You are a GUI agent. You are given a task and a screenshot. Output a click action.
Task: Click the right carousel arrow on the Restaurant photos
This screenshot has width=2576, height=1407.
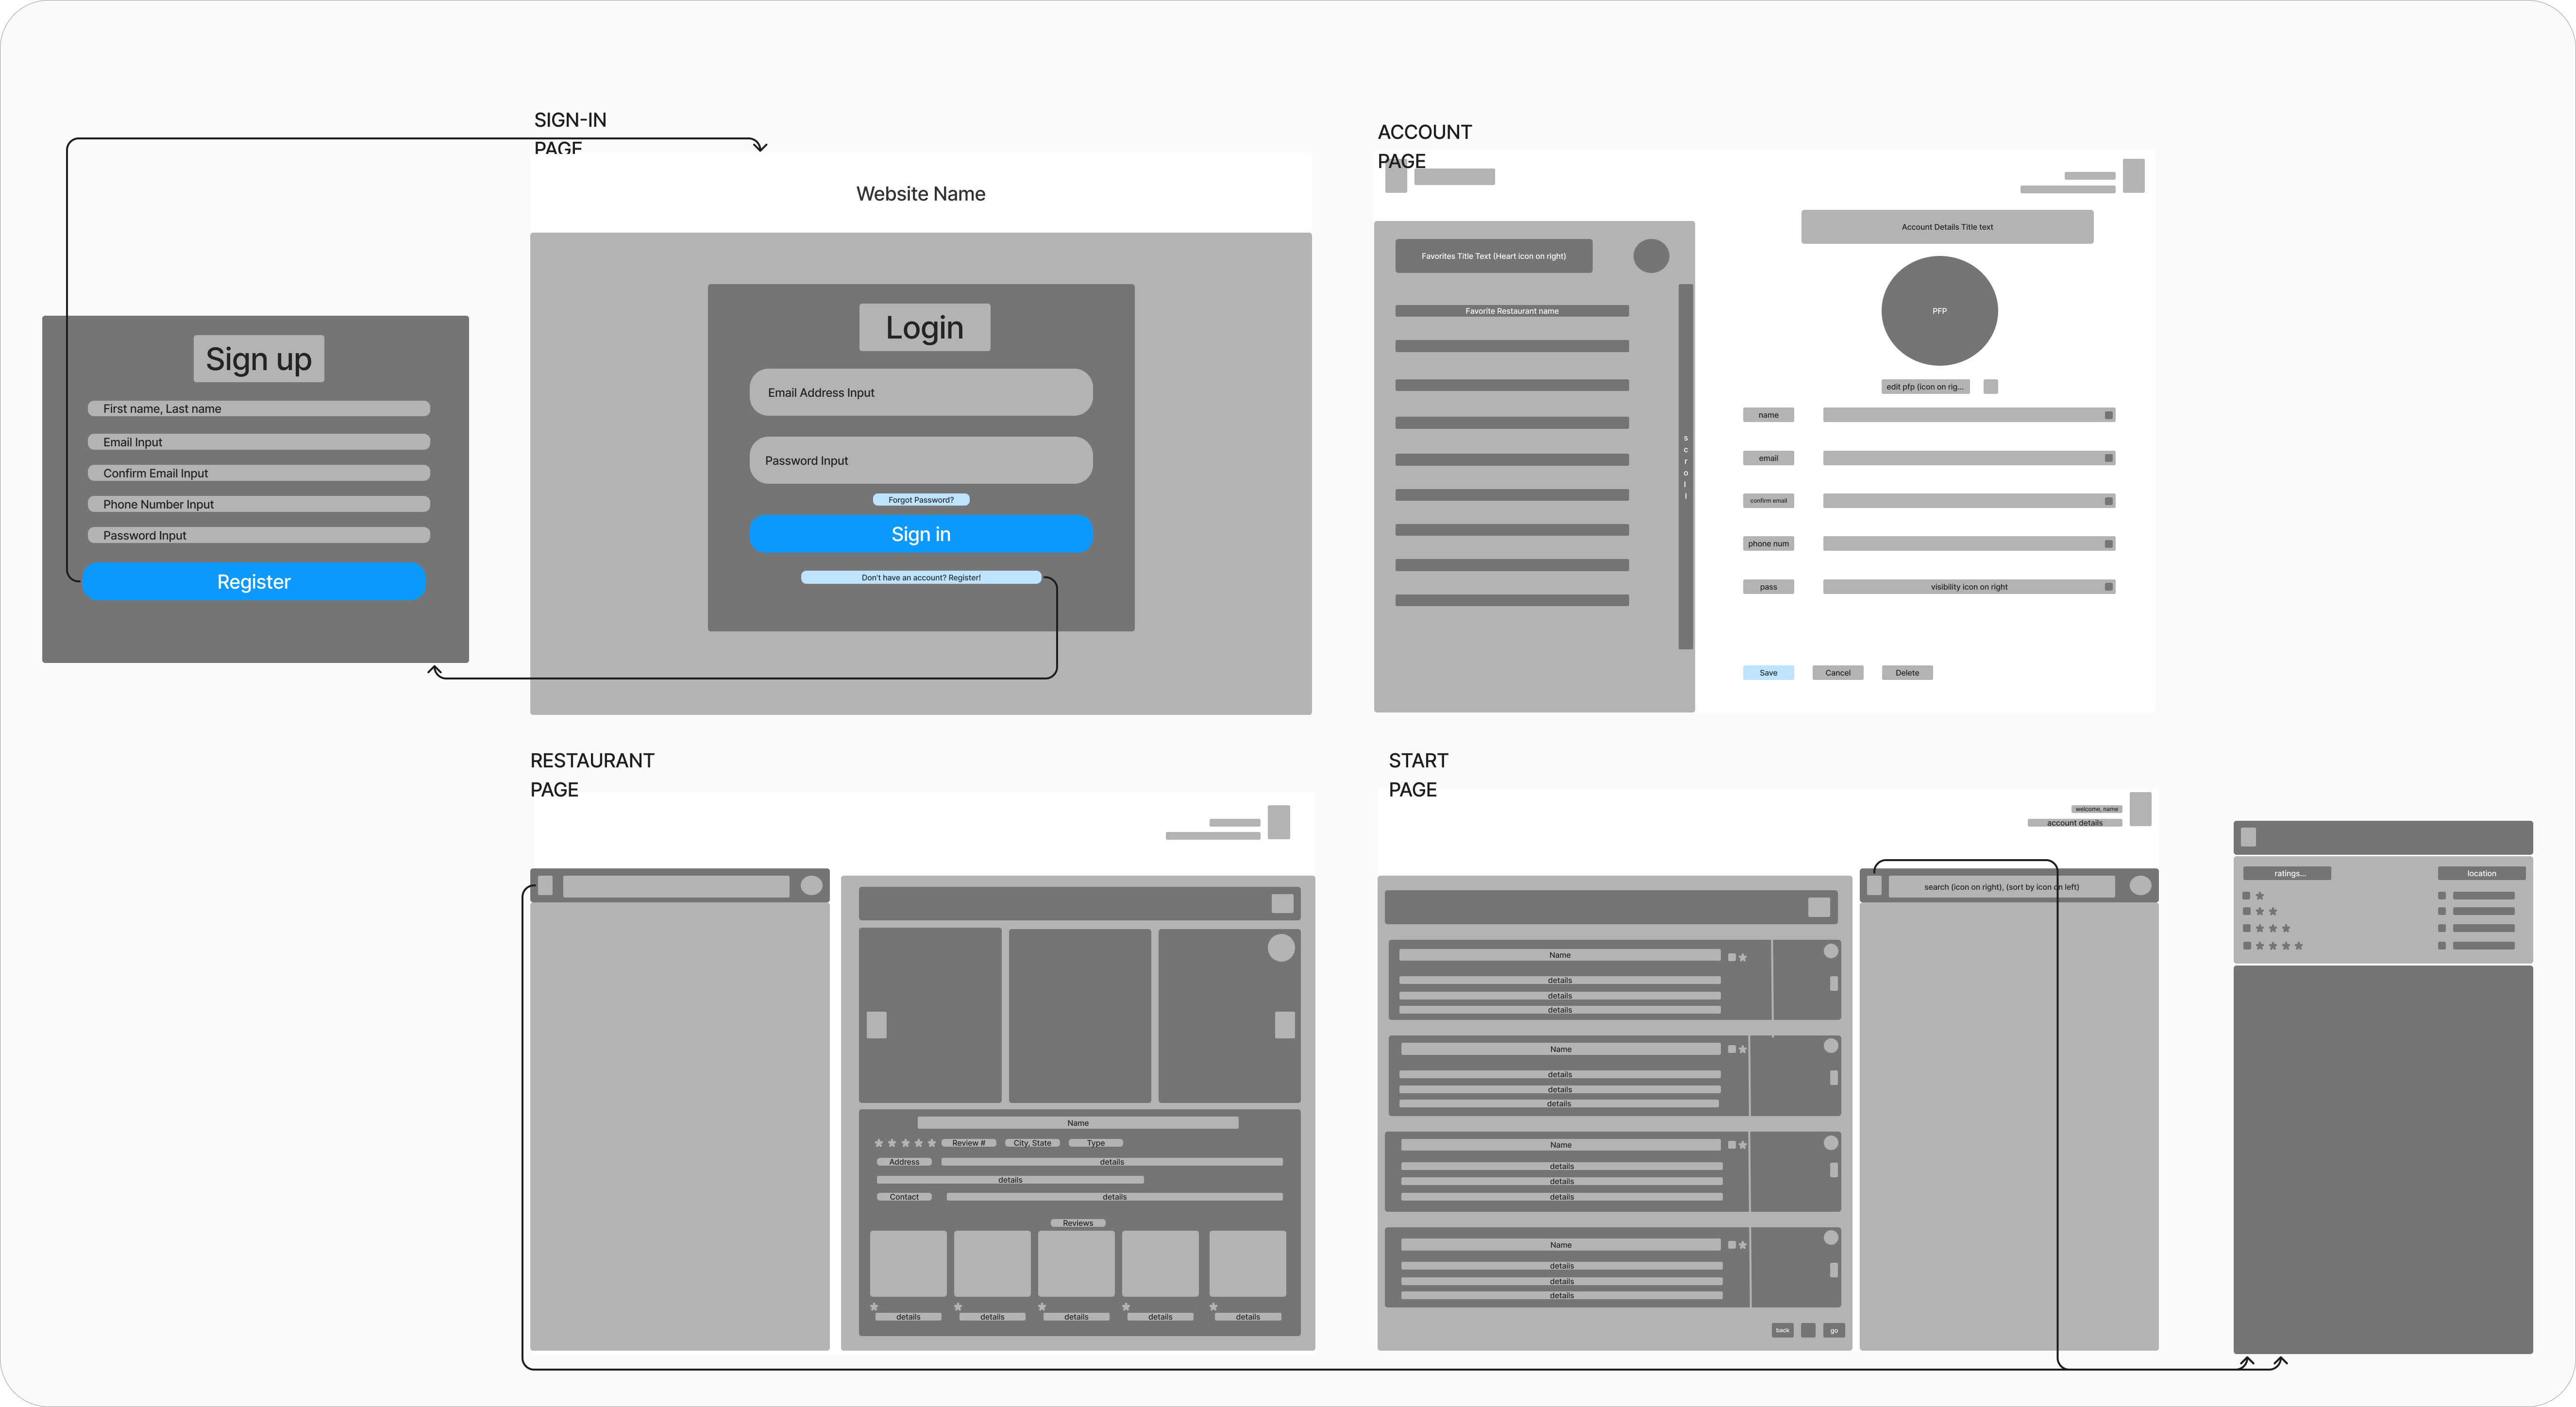[x=1285, y=1025]
